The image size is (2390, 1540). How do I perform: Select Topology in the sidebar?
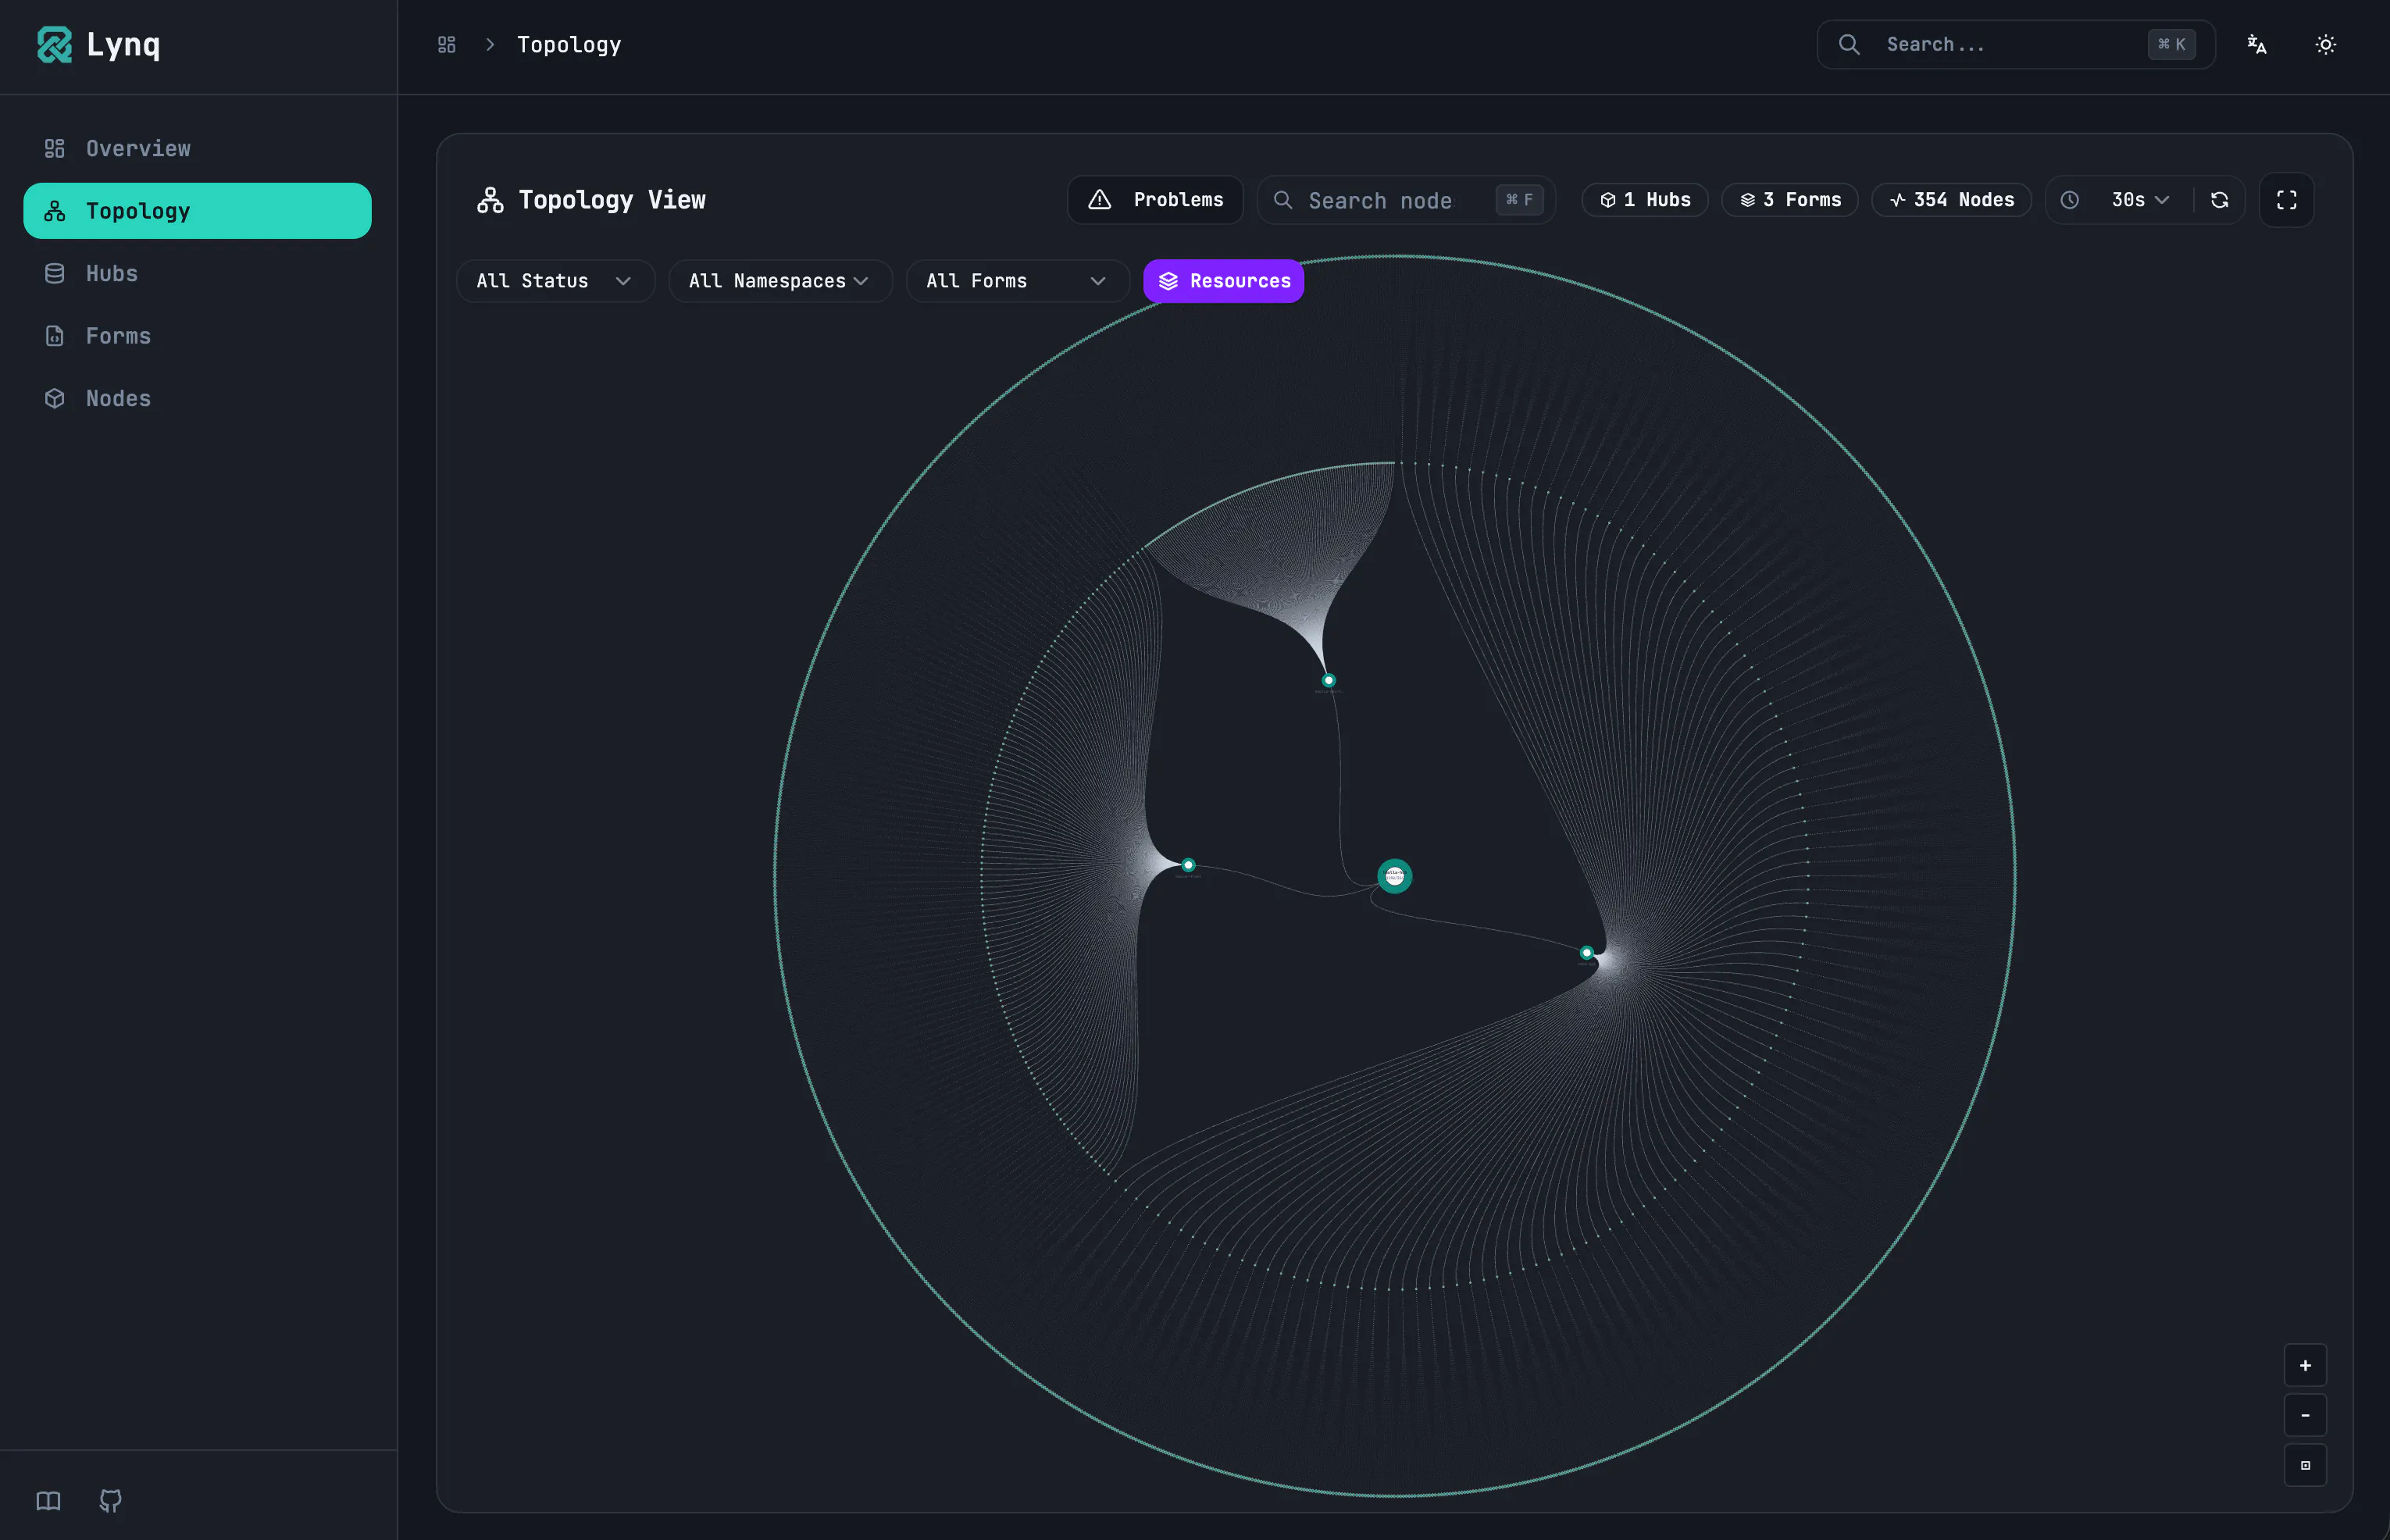pyautogui.click(x=197, y=211)
